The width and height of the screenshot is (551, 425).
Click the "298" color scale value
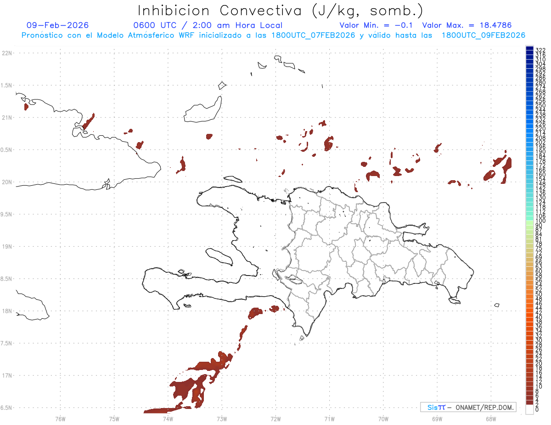[x=540, y=68]
